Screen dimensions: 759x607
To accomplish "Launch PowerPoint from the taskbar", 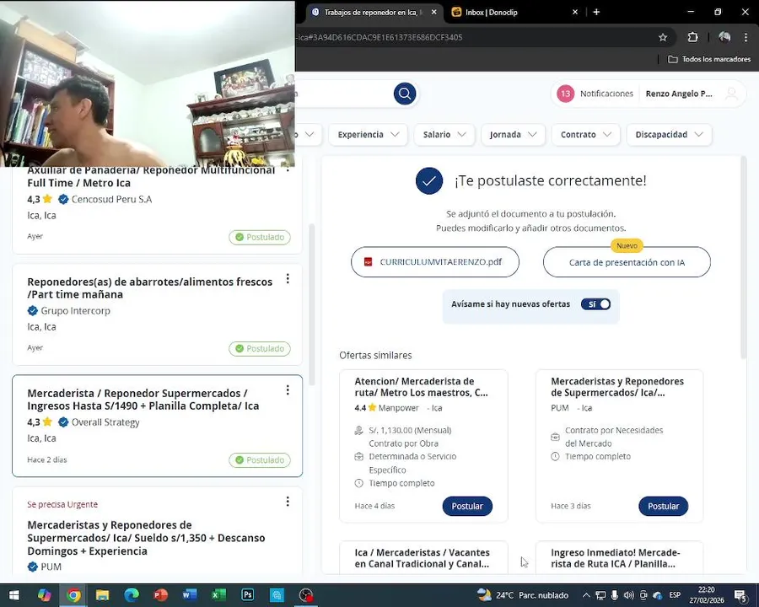I will (160, 595).
